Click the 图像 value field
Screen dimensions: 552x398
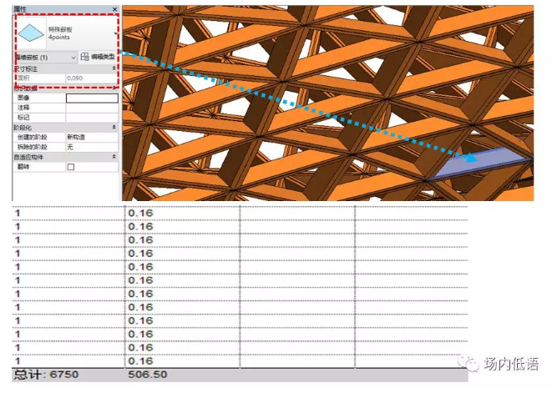click(92, 98)
